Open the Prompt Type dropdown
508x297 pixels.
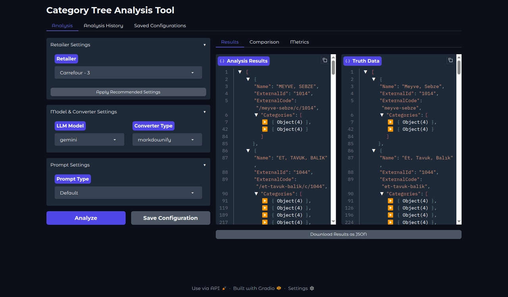click(128, 193)
